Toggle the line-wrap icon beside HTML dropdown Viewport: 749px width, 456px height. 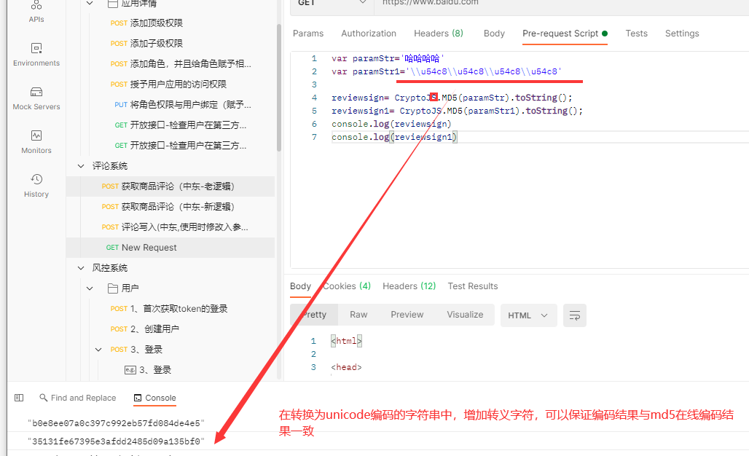click(x=574, y=315)
